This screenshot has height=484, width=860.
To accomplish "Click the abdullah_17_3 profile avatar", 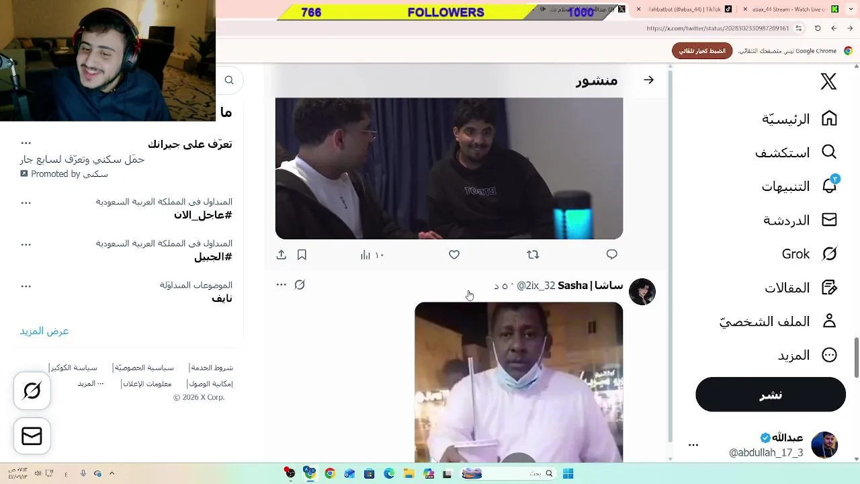I will tap(824, 445).
